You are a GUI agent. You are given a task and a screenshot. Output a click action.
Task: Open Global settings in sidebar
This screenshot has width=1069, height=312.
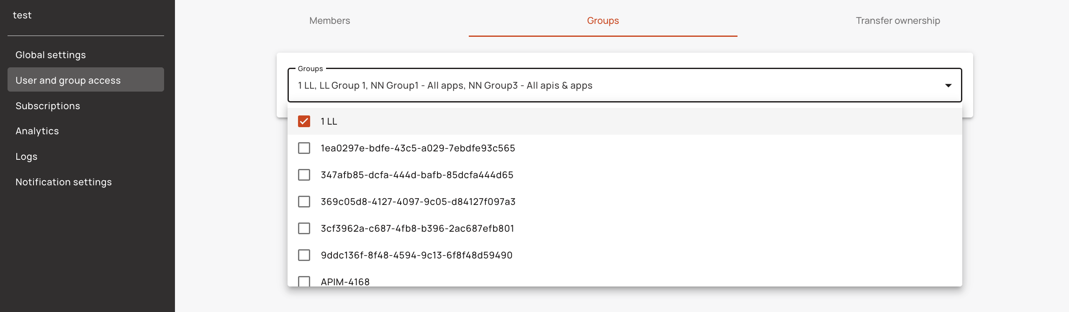tap(51, 55)
